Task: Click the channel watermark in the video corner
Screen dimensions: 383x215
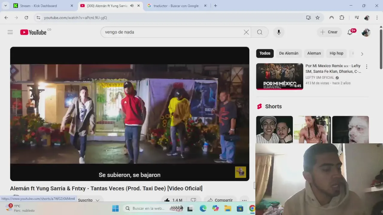Action: coord(240,172)
